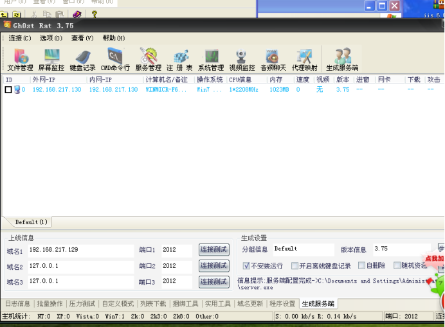Click the 端口3 port input field
Screen dimensions: 445x327
coord(177,282)
